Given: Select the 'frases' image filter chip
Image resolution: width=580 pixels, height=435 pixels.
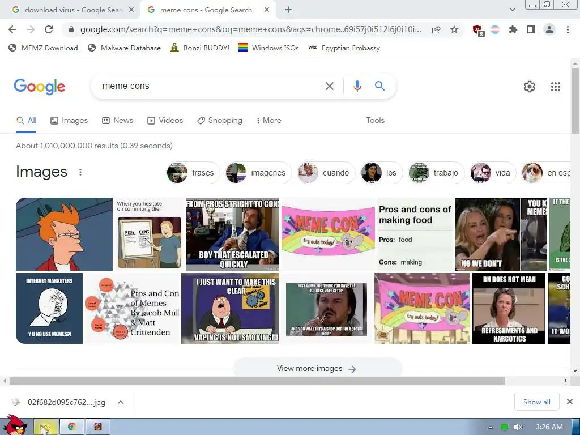Looking at the screenshot, I should 193,173.
